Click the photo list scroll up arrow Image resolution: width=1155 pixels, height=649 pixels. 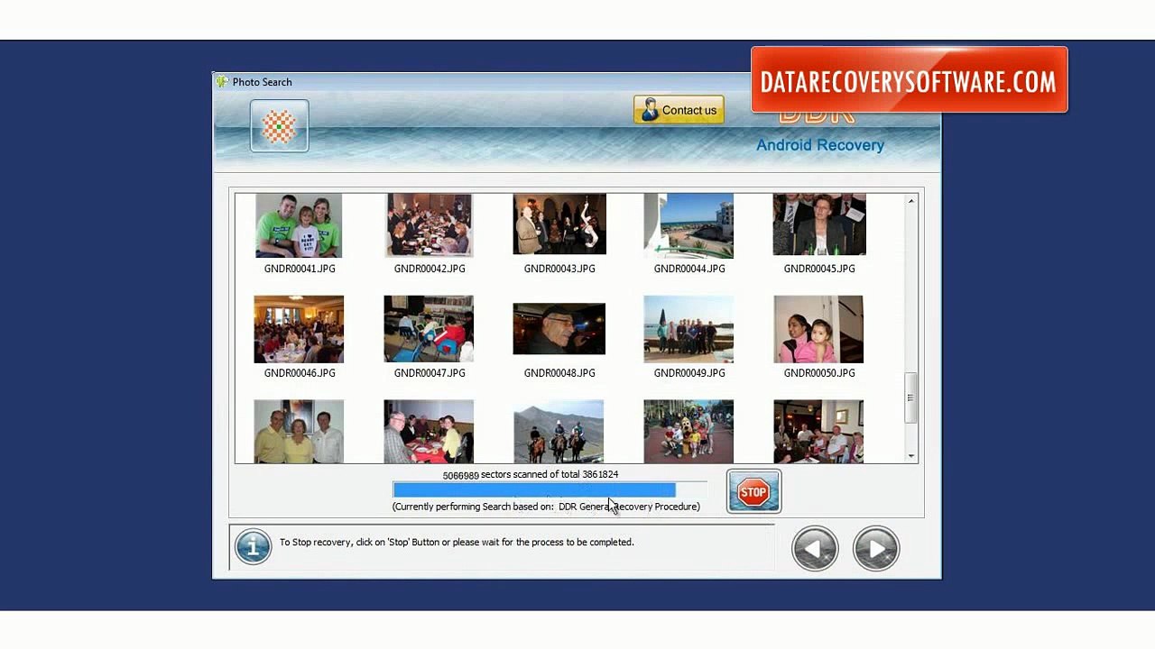pyautogui.click(x=910, y=200)
